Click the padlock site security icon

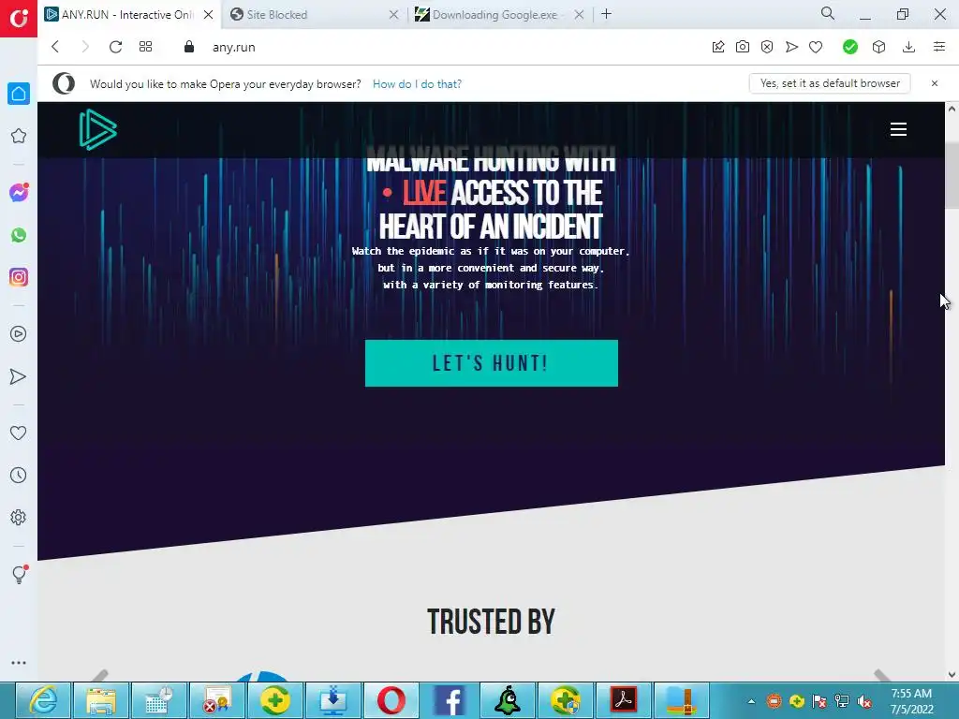click(189, 47)
